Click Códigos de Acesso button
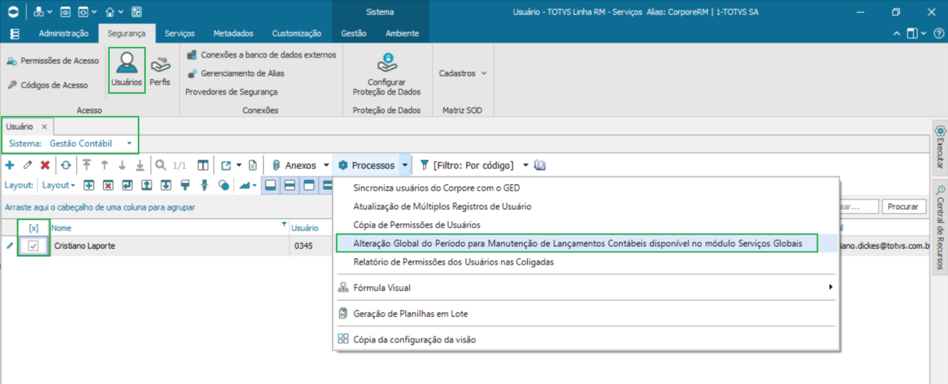948x384 pixels. 48,85
